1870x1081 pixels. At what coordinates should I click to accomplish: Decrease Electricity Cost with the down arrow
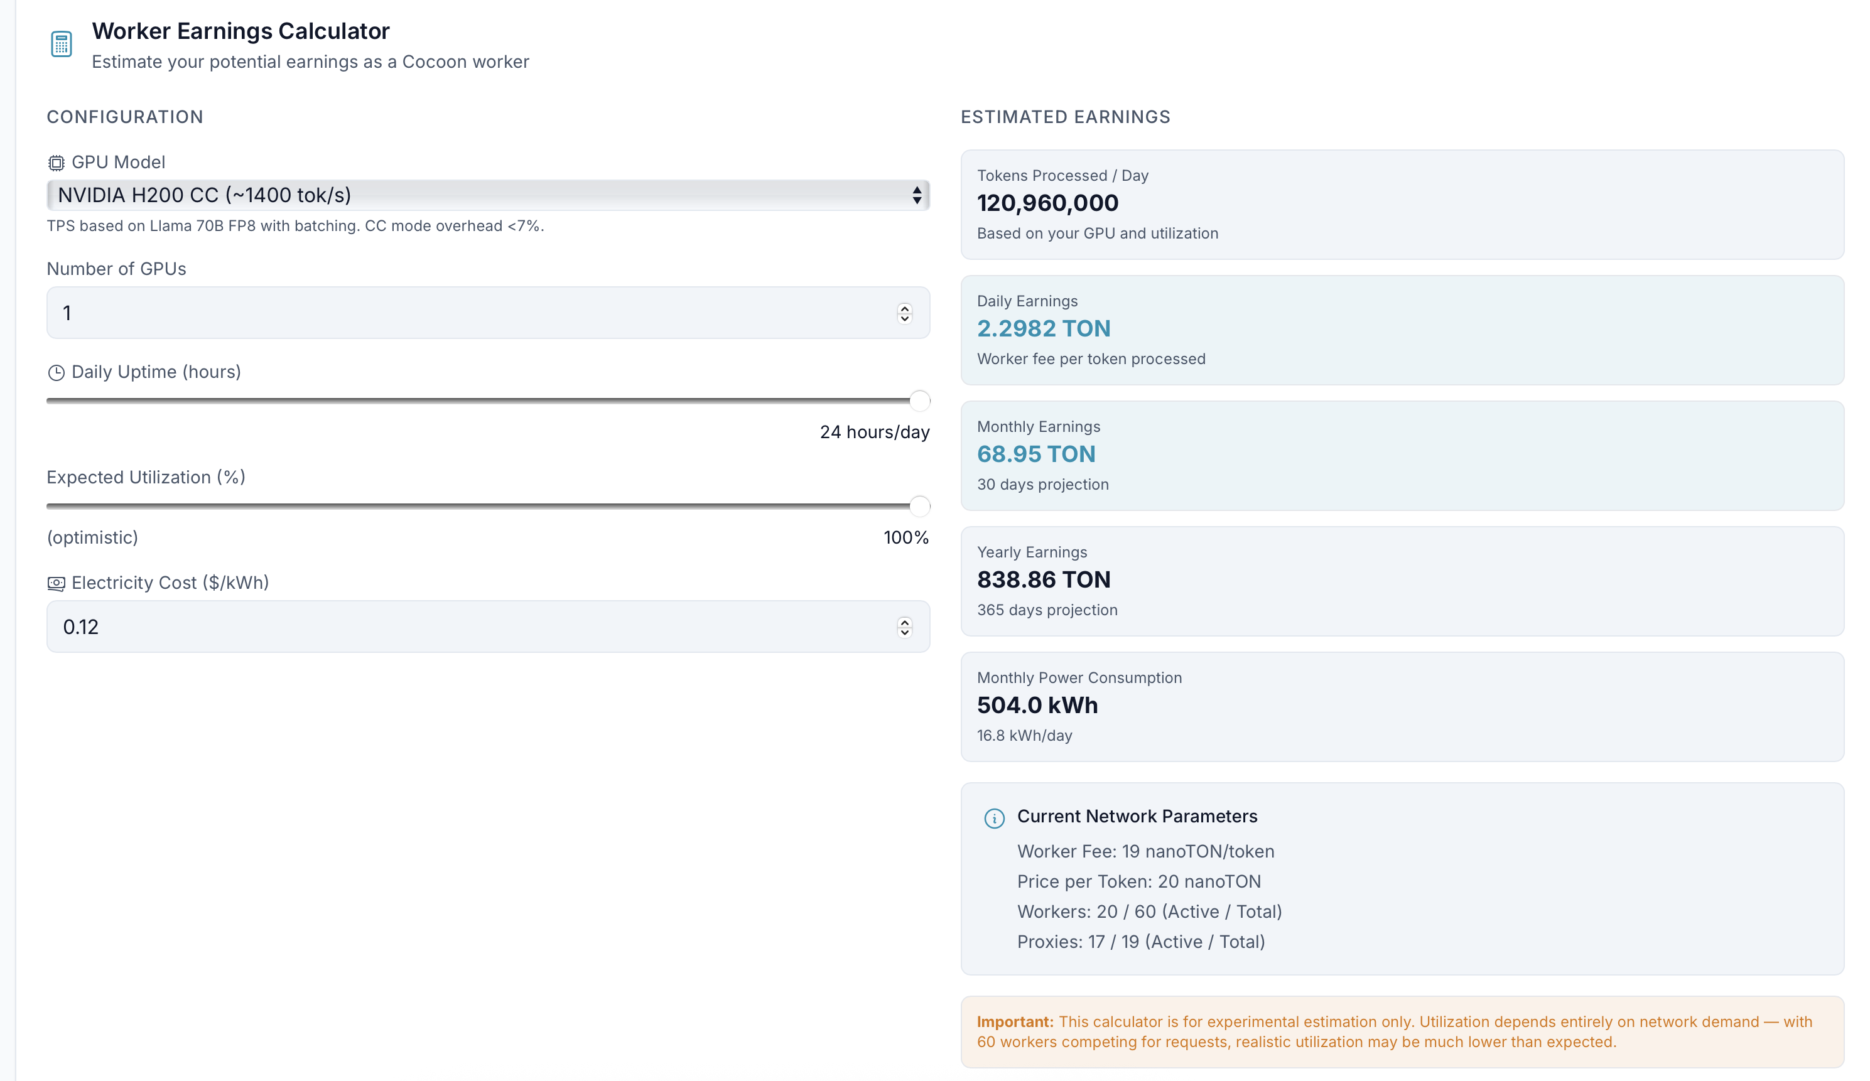904,632
